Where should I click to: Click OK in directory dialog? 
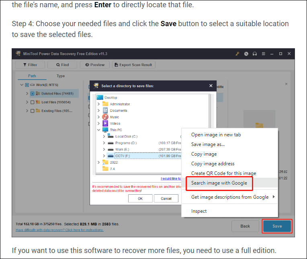140,198
